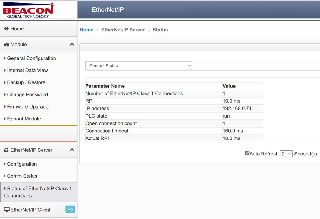Click the EtherNet/IP Server inbox icon
This screenshot has height=219, width=320.
[x=6, y=150]
